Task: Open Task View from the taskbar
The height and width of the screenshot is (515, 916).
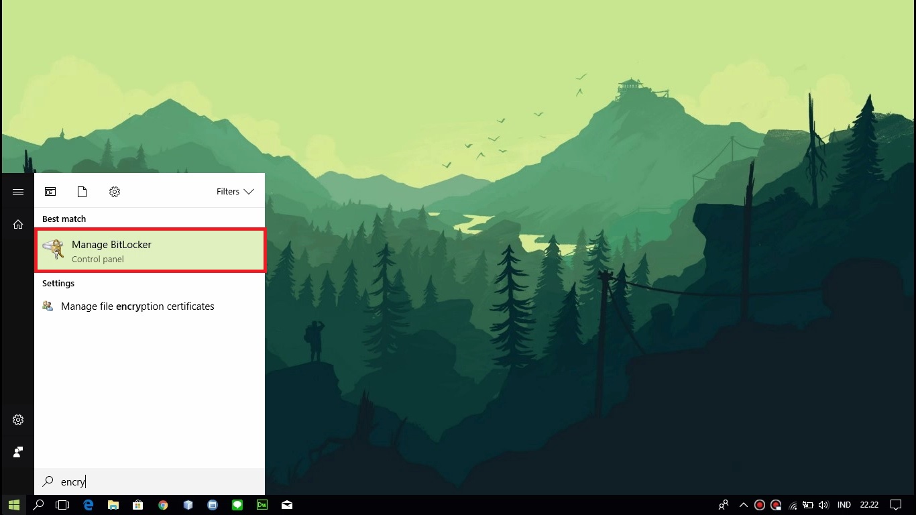Action: coord(62,505)
